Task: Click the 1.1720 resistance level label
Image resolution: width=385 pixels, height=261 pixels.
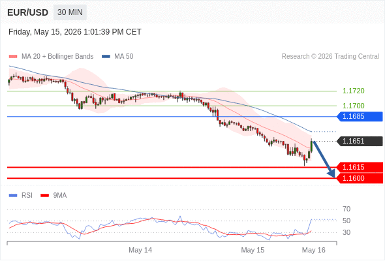Action: pos(353,91)
